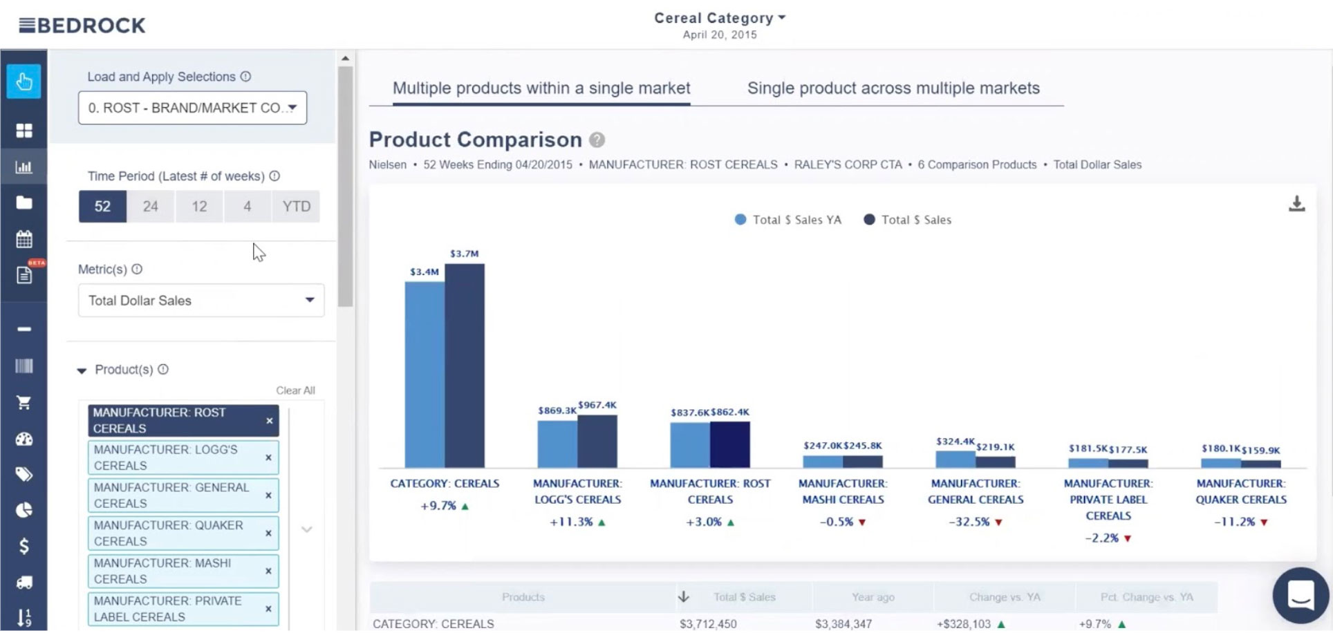1333x633 pixels.
Task: Open the bar chart icon in sidebar
Action: [24, 167]
